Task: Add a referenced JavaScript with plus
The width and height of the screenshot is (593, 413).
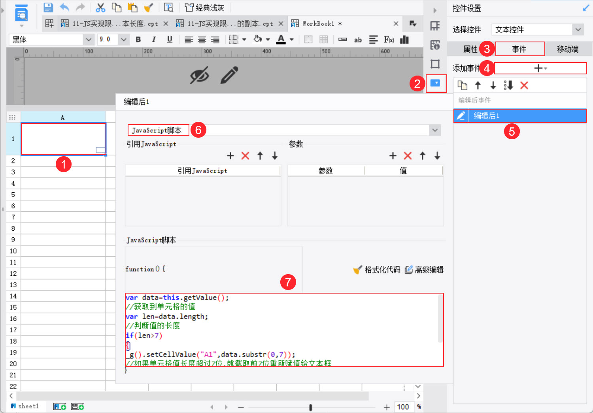Action: (x=230, y=156)
